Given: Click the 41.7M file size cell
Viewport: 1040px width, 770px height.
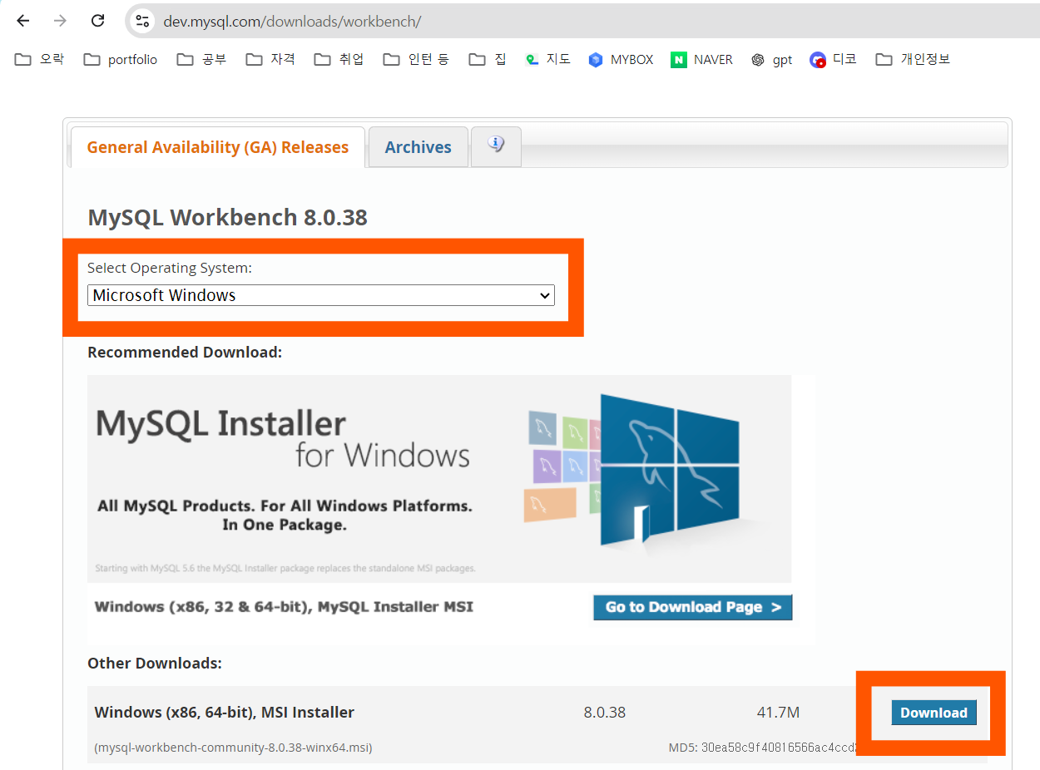Looking at the screenshot, I should [779, 713].
